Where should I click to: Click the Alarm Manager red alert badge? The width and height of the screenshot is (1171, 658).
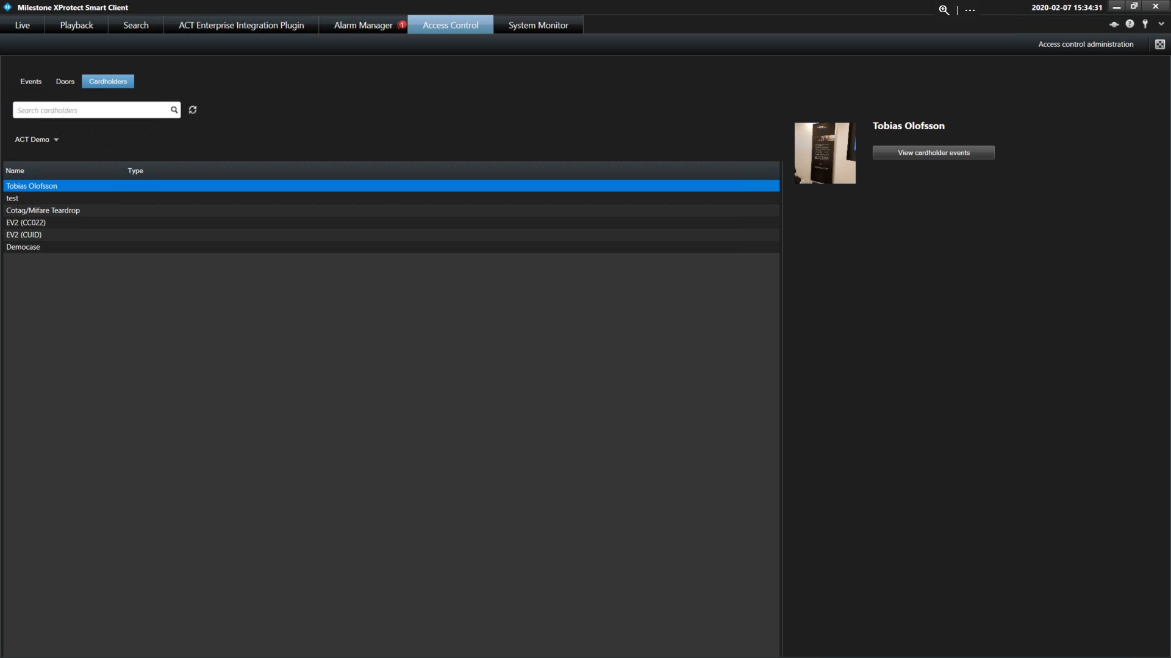coord(402,25)
